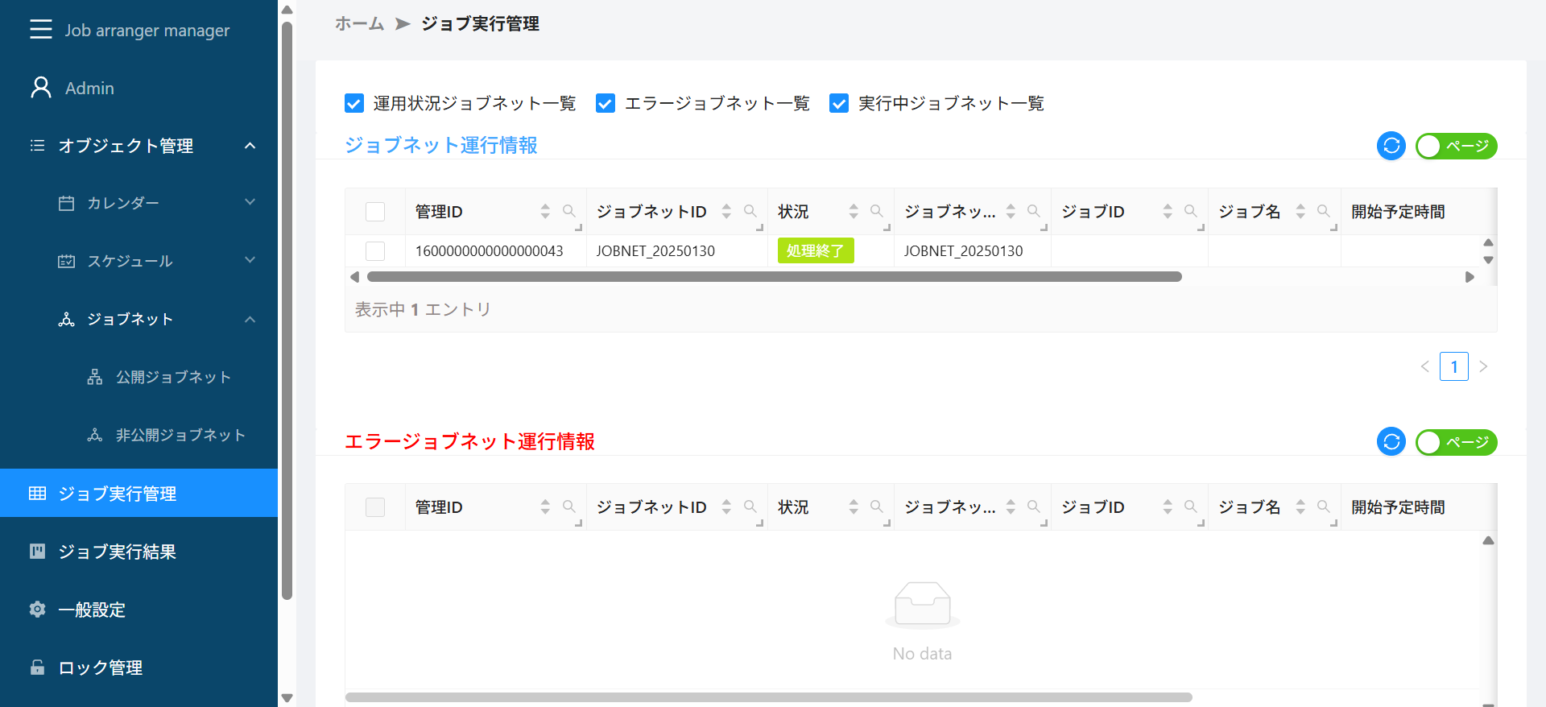Click the ホーム breadcrumb link
This screenshot has height=707, width=1546.
click(359, 24)
